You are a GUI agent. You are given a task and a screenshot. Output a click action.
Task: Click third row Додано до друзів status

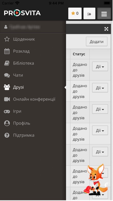click(x=80, y=112)
